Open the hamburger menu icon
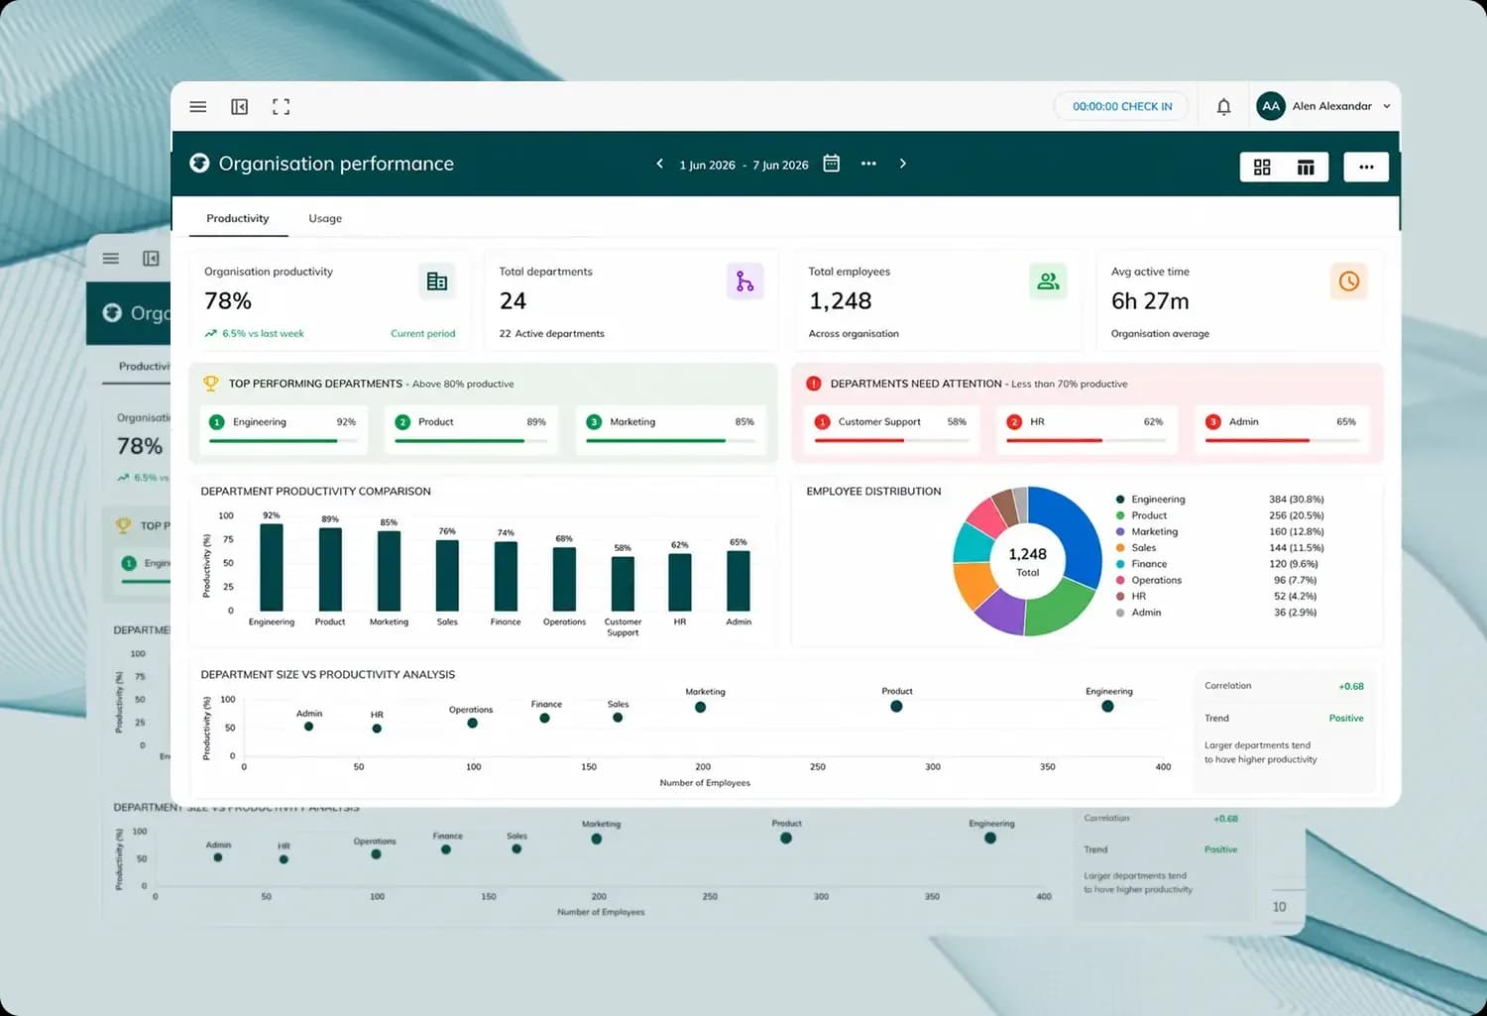Image resolution: width=1487 pixels, height=1016 pixels. point(198,106)
